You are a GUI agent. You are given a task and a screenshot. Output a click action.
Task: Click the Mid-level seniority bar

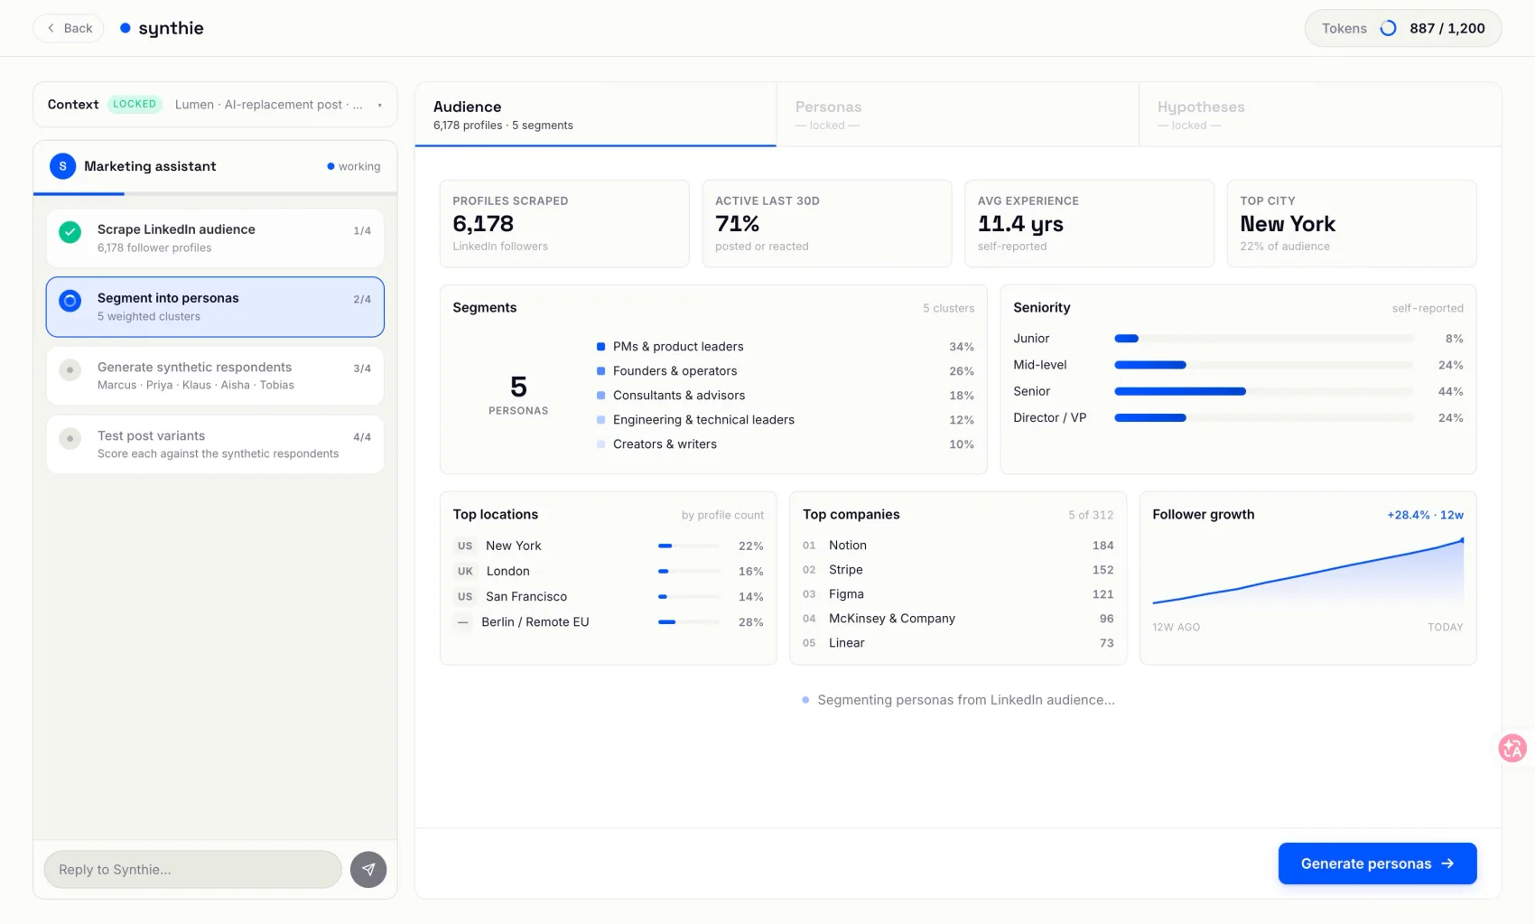[1263, 365]
